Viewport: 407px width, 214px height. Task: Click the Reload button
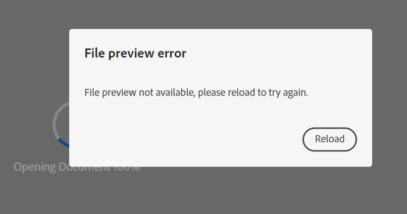pos(329,139)
